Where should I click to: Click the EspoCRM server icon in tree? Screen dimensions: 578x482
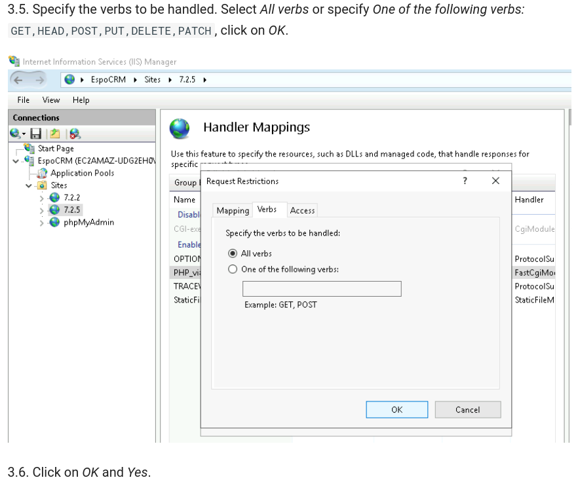tap(29, 160)
